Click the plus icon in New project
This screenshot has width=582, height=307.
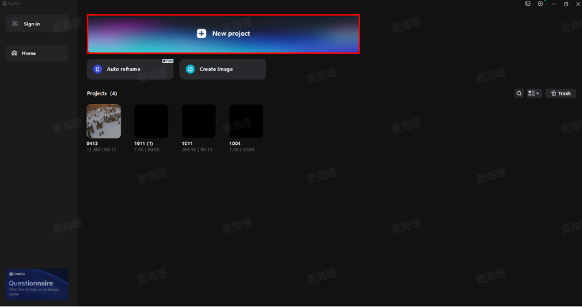pos(201,34)
